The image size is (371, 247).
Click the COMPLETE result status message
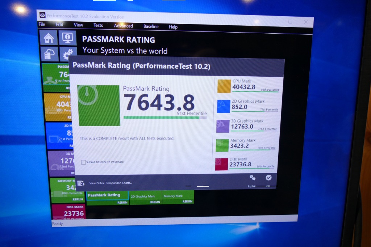tap(127, 139)
